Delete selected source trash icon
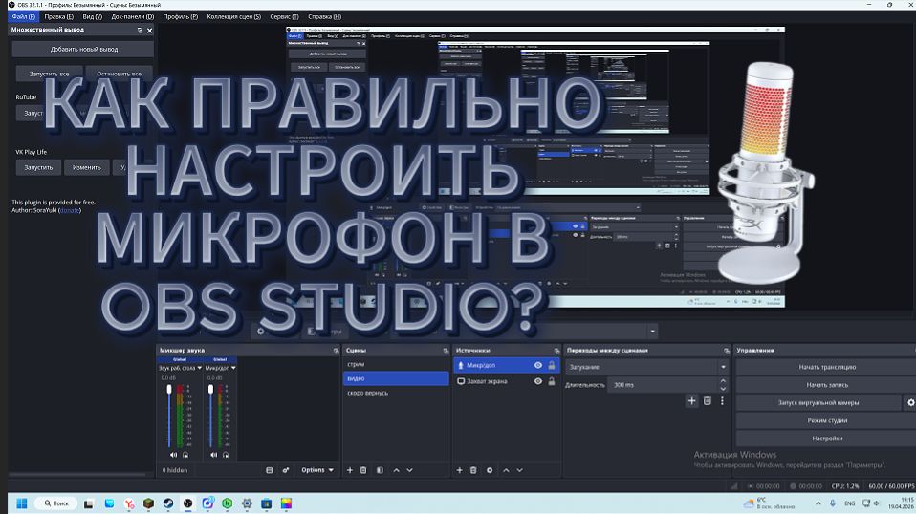Viewport: 916px width, 514px height. pos(473,470)
